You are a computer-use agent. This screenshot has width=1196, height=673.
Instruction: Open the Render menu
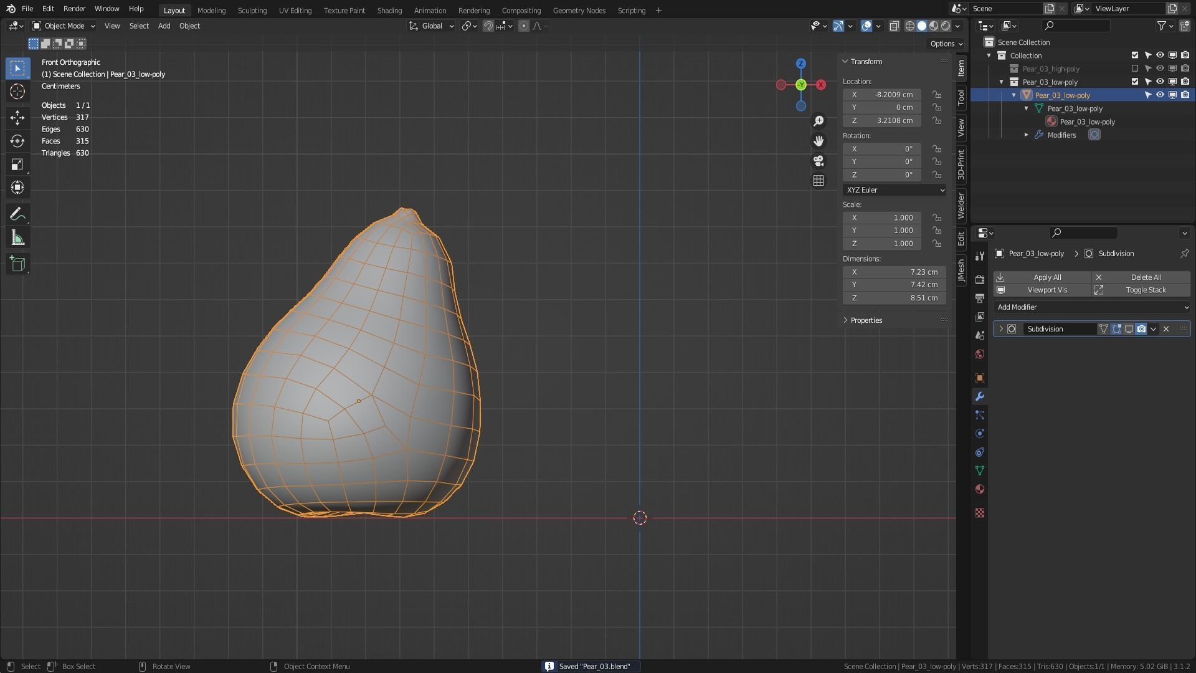click(74, 9)
